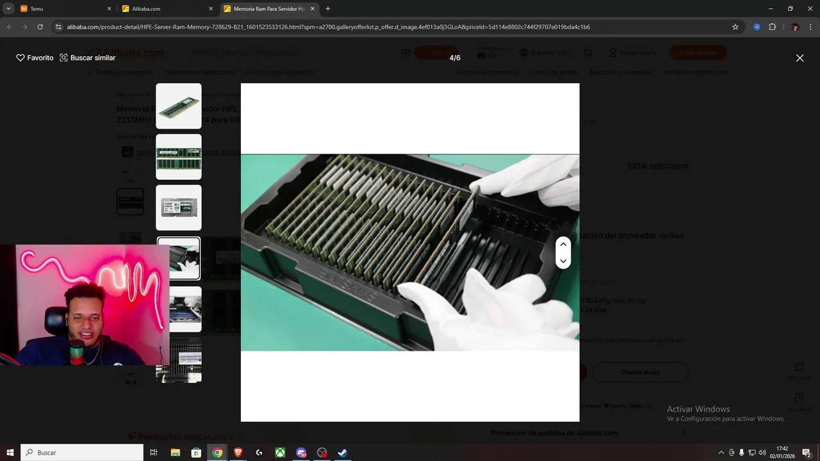Launch Brave browser from taskbar

pos(238,453)
